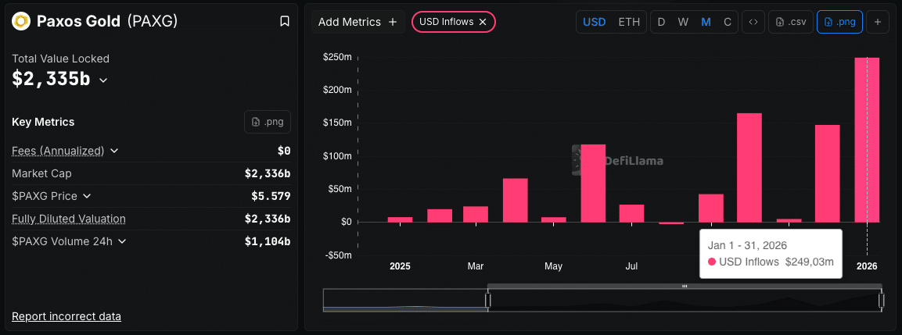Expand the Total Value Locked chevron
This screenshot has height=335, width=902.
point(103,80)
